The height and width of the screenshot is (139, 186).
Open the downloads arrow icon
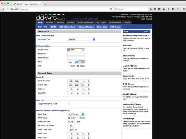164,9
